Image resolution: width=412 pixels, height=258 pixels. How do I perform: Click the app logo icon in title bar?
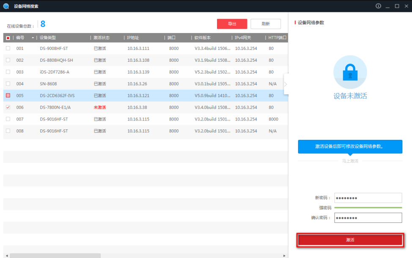pyautogui.click(x=6, y=6)
